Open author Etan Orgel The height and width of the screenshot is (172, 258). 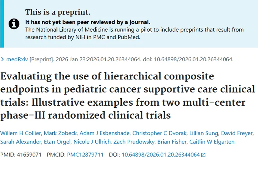click(54, 142)
